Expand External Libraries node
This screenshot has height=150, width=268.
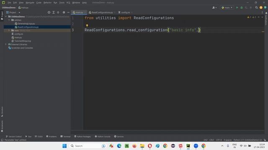pyautogui.click(x=5, y=45)
